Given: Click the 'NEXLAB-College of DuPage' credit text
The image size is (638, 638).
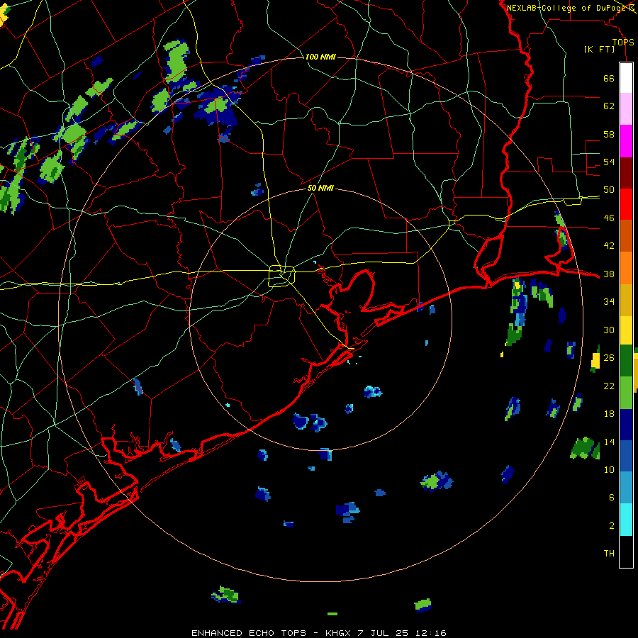Looking at the screenshot, I should coord(567,8).
